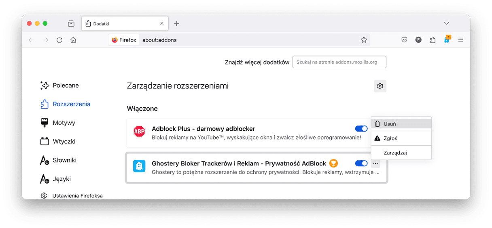The image size is (492, 228).
Task: Bookmark this page with the star icon
Action: 364,40
